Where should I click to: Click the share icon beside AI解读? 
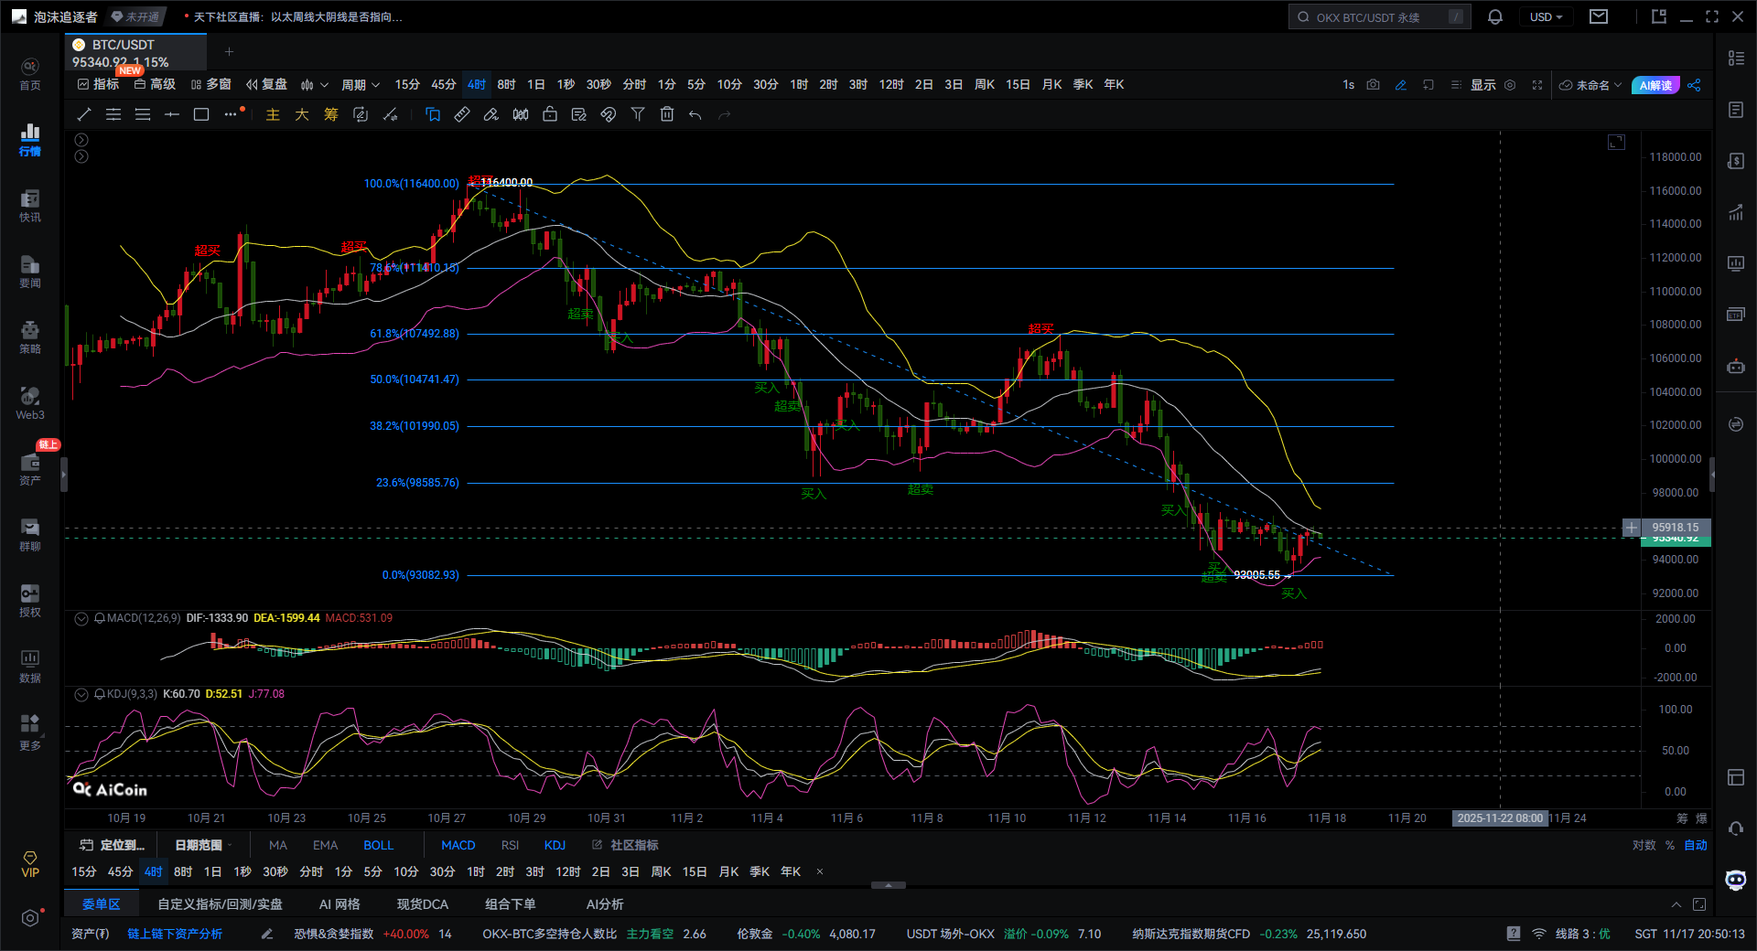click(x=1694, y=85)
